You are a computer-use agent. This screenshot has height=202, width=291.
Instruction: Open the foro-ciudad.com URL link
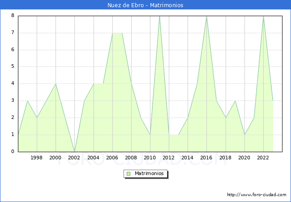click(257, 195)
